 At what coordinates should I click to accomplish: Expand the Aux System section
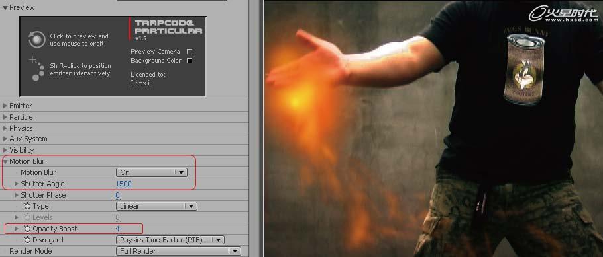tap(5, 139)
